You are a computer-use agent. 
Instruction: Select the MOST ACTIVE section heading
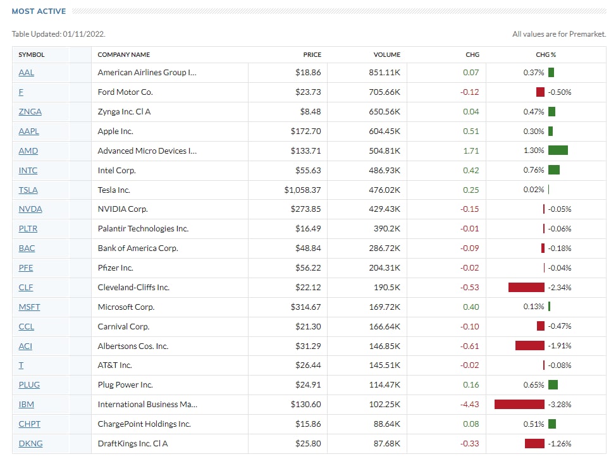point(39,11)
